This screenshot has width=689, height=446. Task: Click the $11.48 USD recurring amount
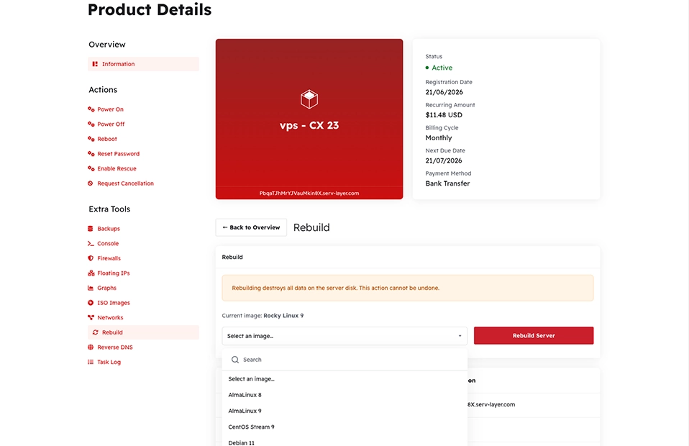coord(444,114)
